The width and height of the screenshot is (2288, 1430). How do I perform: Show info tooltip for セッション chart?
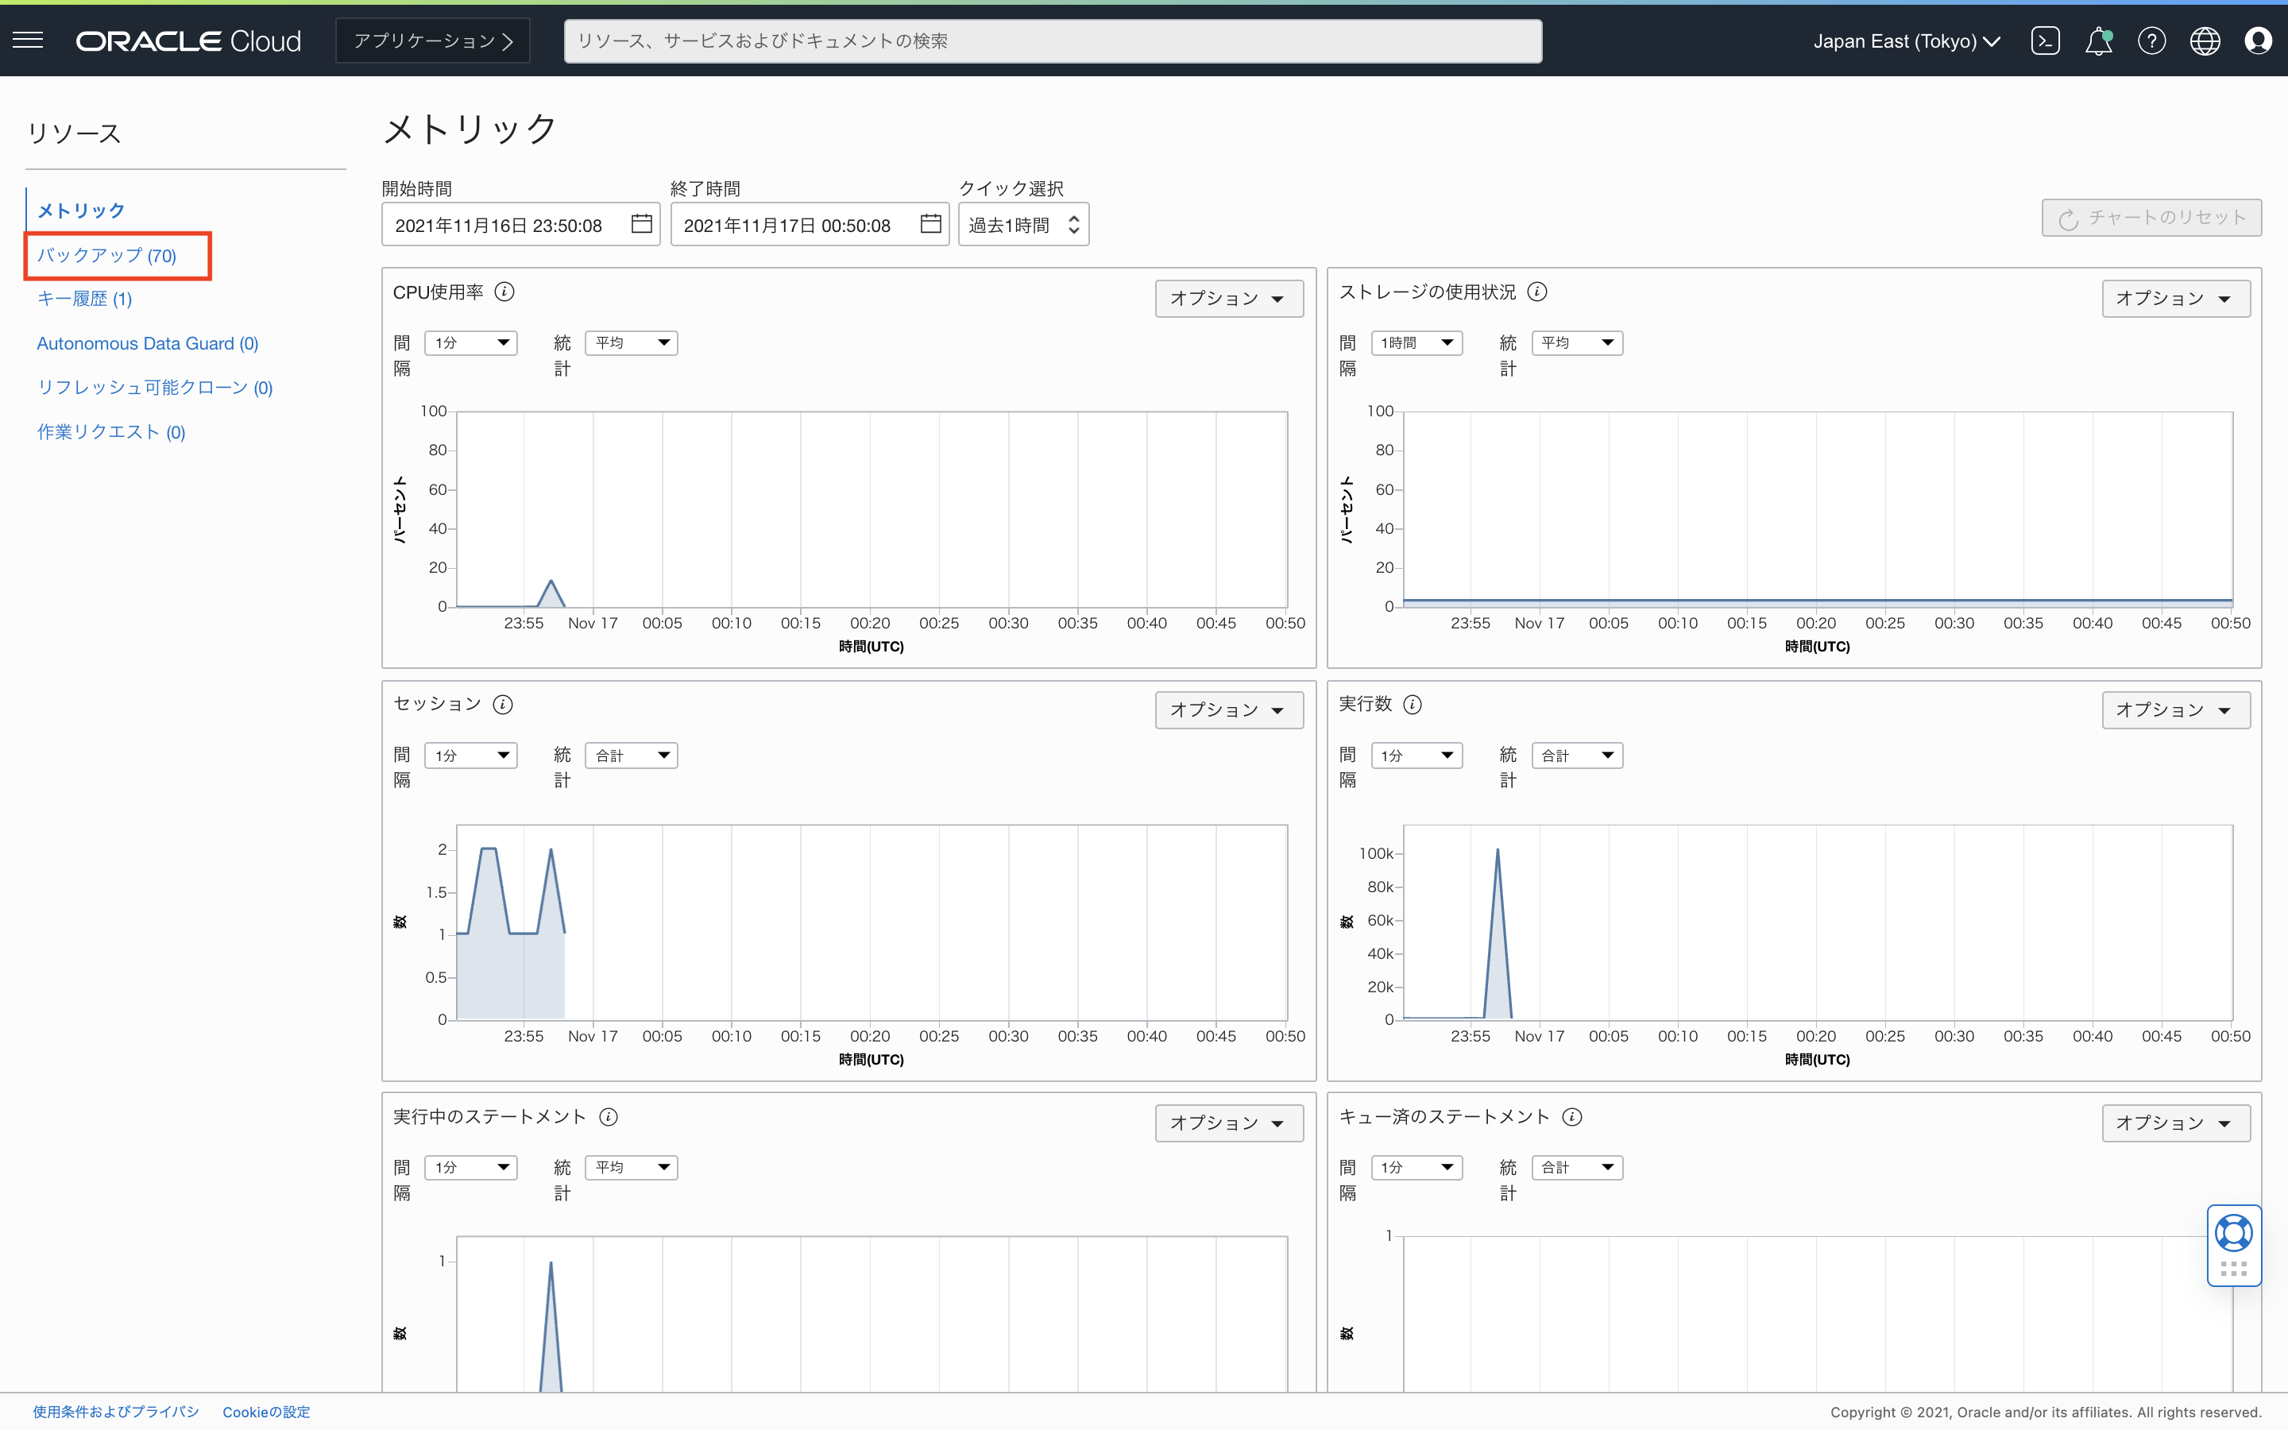point(503,705)
